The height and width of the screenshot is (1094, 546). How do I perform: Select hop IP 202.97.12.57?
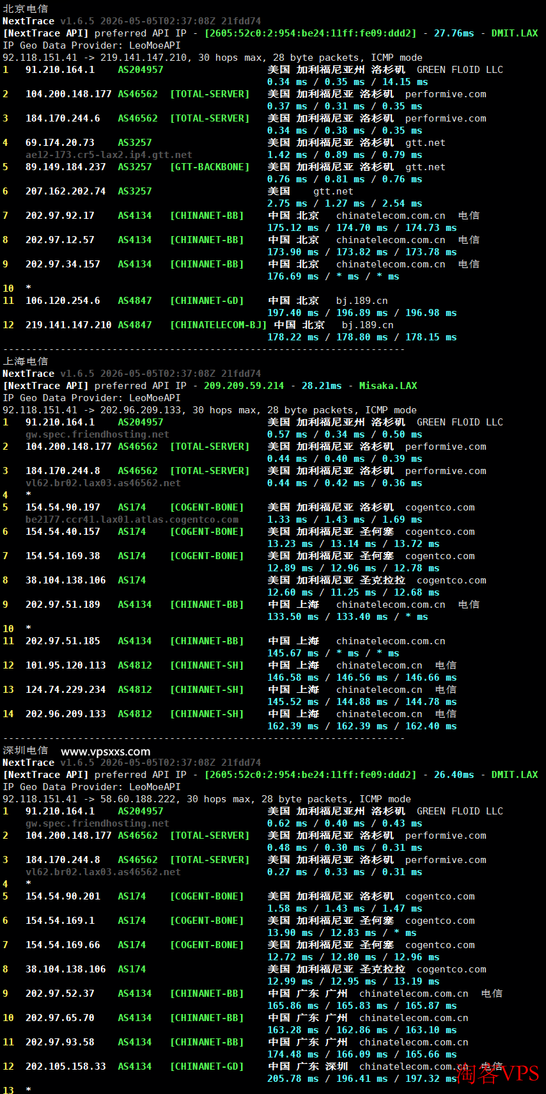pos(60,240)
